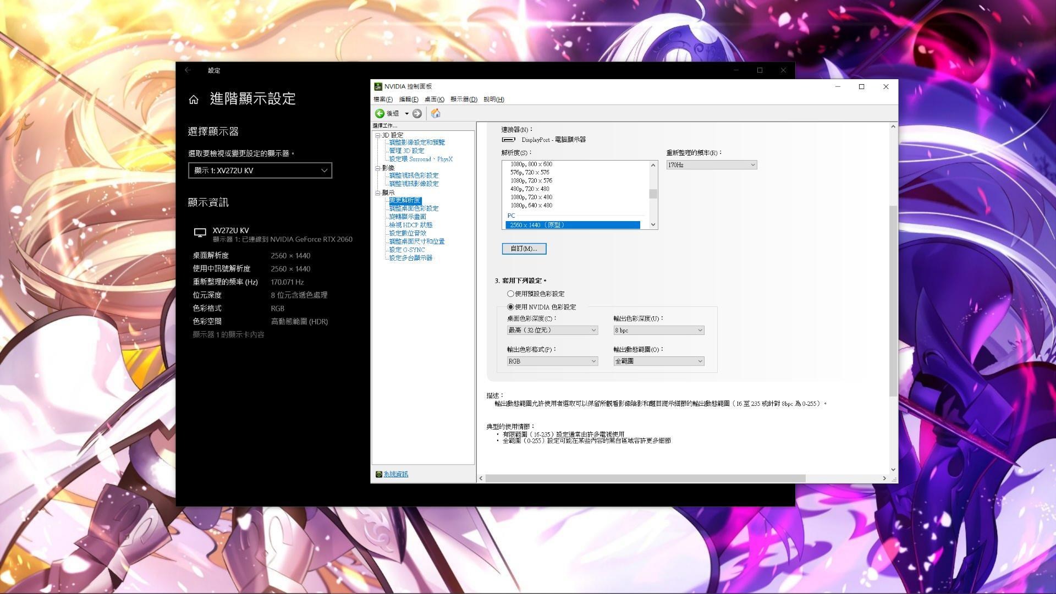This screenshot has height=594, width=1056.
Task: Open 調整桌面色彩設定 task
Action: (x=414, y=208)
